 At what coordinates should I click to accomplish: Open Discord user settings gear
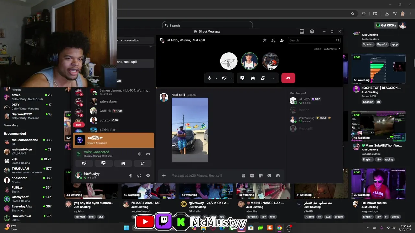(148, 176)
